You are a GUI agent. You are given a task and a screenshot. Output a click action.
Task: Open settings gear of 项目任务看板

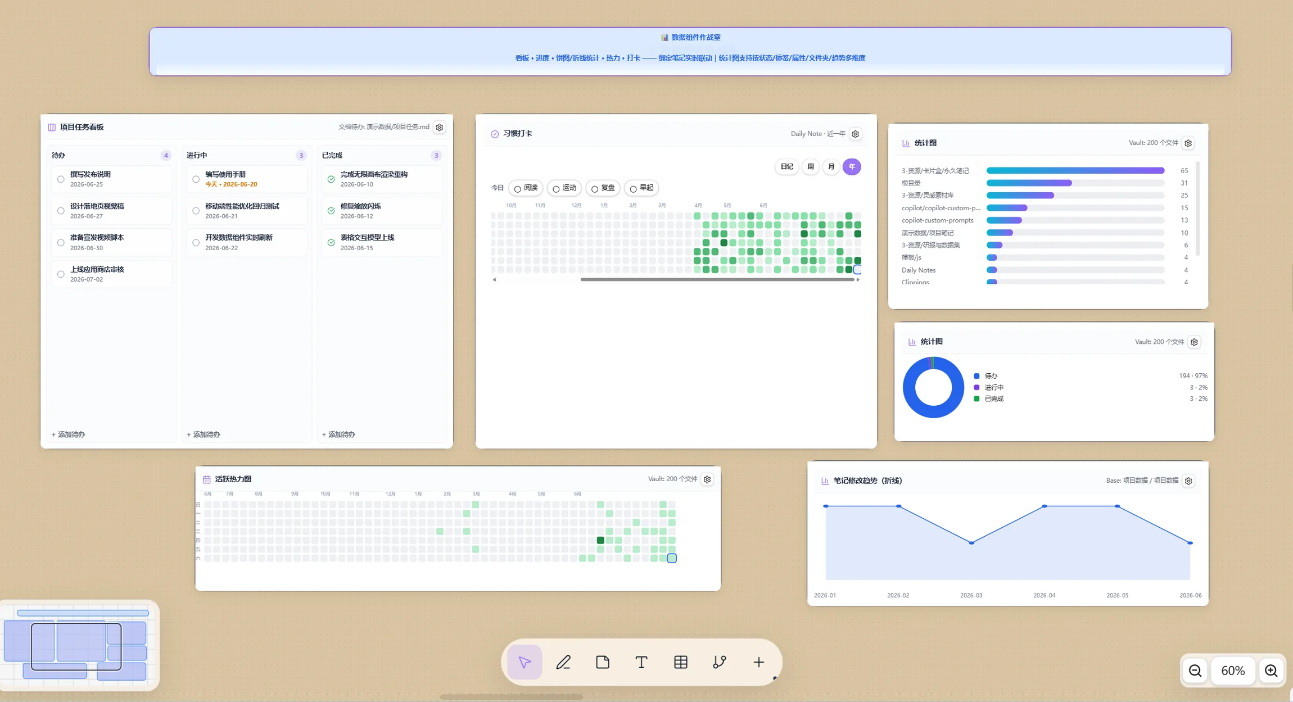440,127
